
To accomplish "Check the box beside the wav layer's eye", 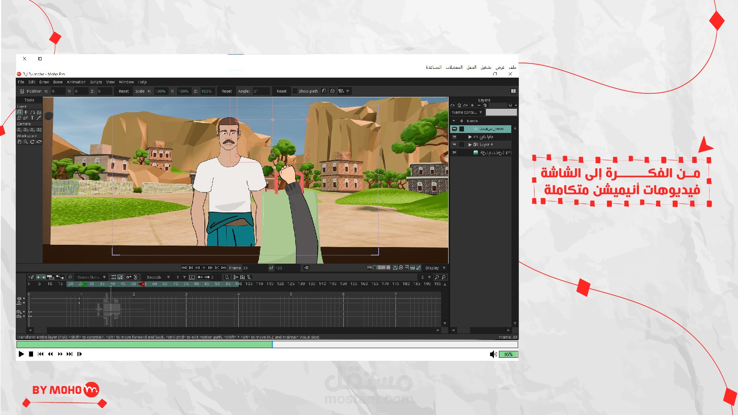I will (x=462, y=129).
